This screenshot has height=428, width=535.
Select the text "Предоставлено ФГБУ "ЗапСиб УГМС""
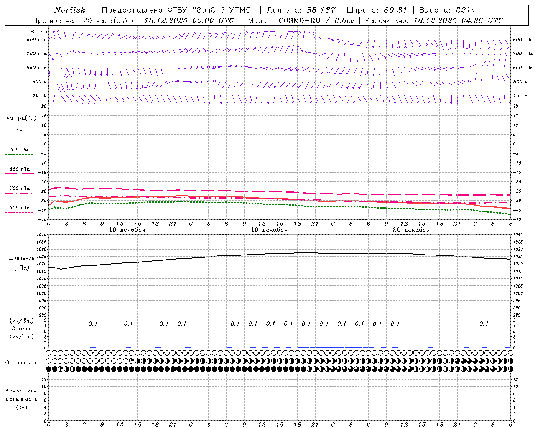pos(178,10)
